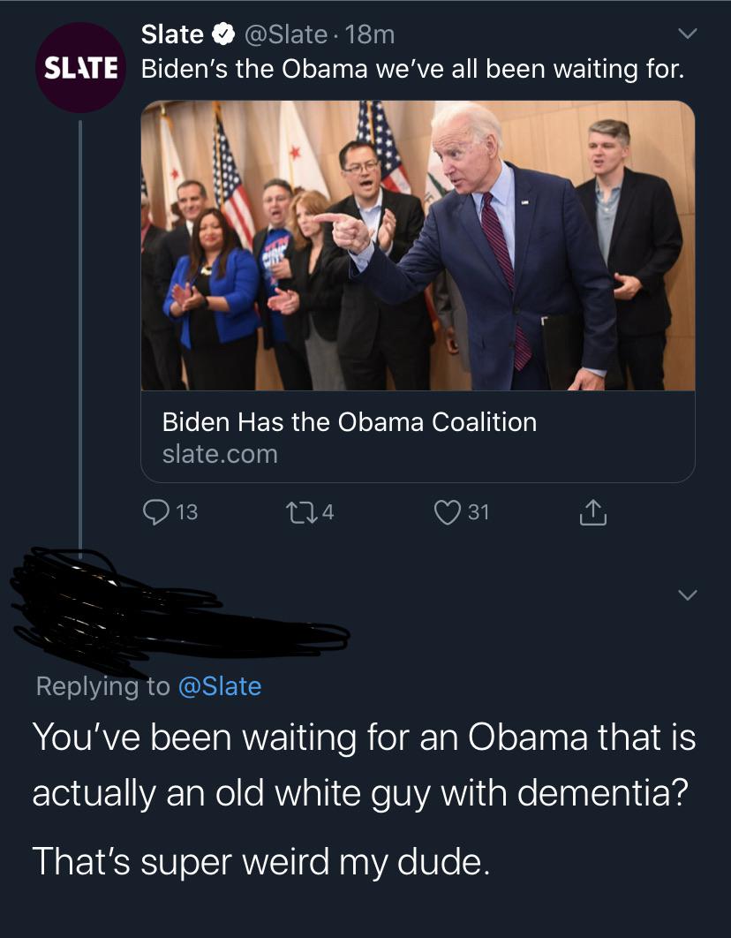Click the reply count 13

187,511
